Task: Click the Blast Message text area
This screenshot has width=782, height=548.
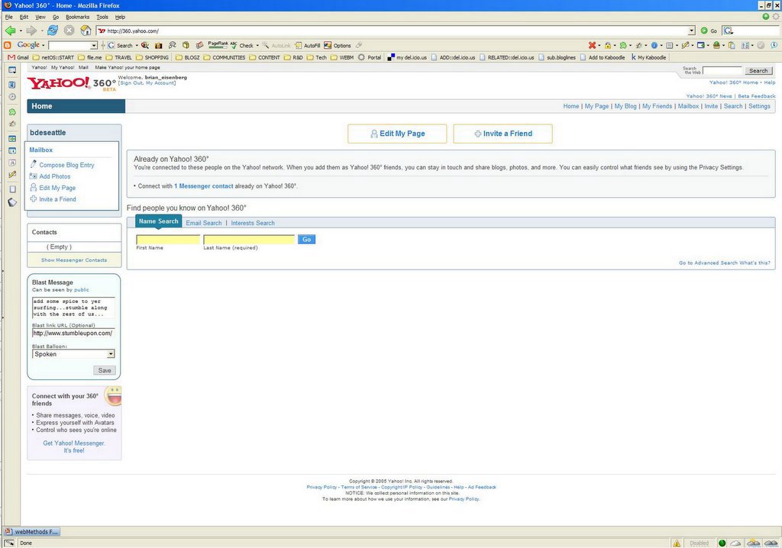Action: pyautogui.click(x=73, y=308)
